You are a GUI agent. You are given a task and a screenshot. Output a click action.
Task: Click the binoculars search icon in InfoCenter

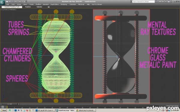[x=156, y=1]
